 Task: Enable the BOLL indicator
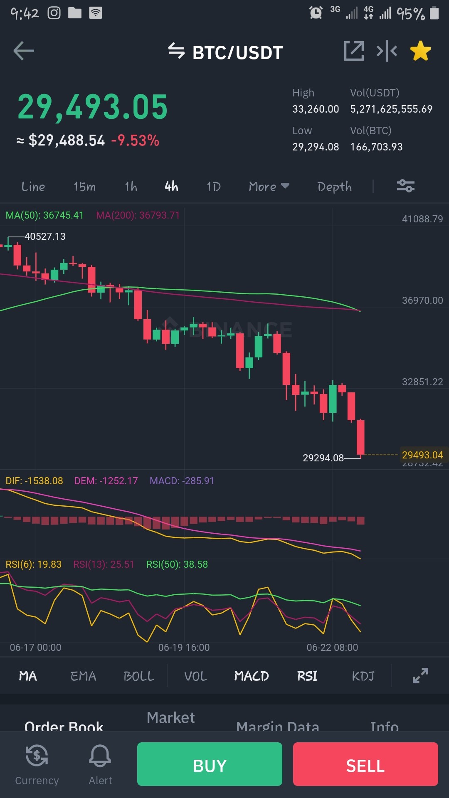tap(139, 676)
